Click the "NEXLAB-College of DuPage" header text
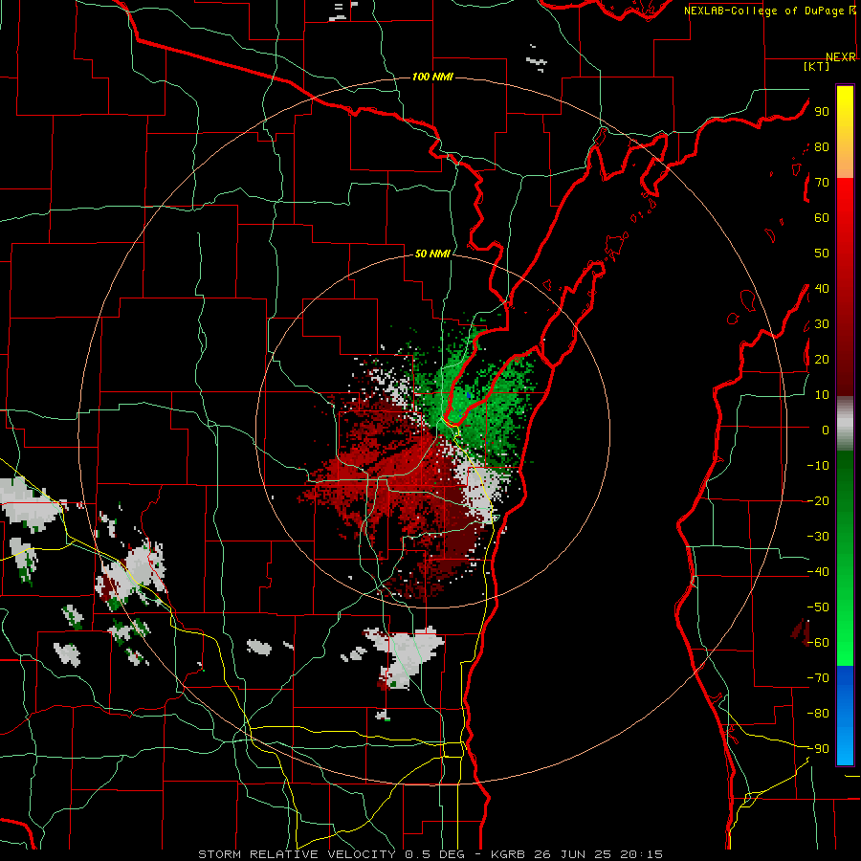861x861 pixels. [x=765, y=11]
